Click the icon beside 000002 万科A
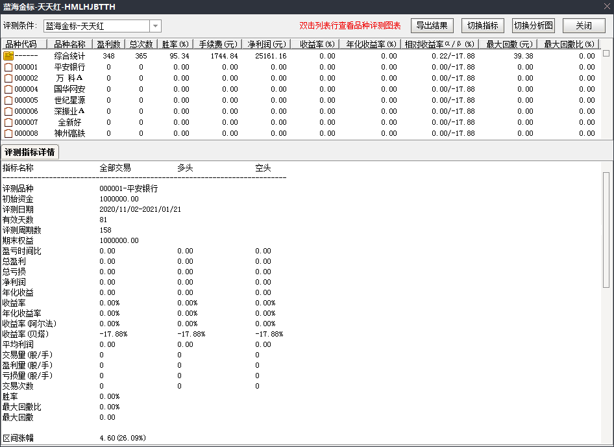This screenshot has width=614, height=447. pos(8,78)
